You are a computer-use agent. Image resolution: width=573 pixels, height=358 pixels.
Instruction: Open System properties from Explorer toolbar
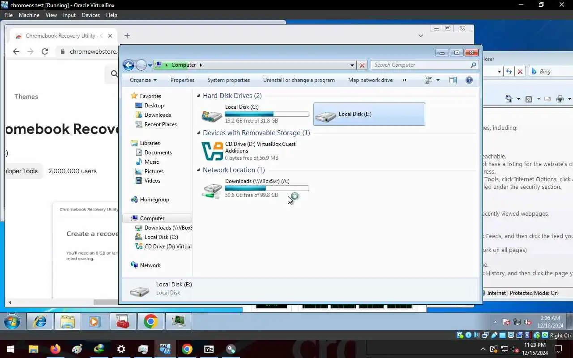point(229,80)
